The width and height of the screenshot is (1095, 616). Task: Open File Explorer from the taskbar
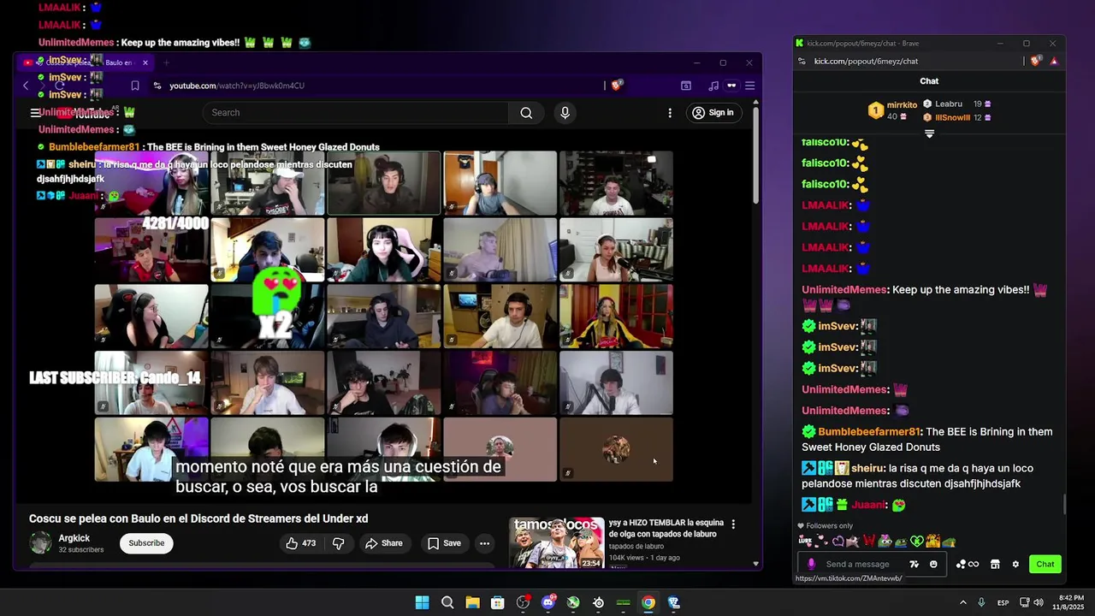pos(472,602)
